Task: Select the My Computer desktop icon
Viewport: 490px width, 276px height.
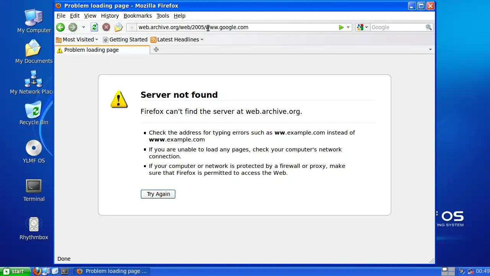Action: (34, 21)
